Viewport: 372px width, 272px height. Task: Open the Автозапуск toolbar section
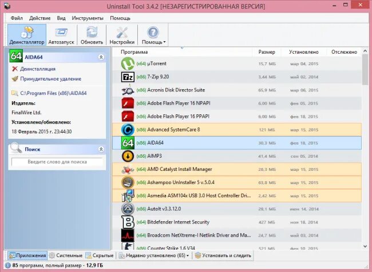click(61, 35)
